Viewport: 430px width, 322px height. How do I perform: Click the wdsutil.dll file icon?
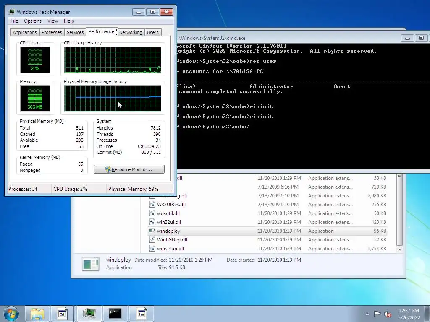pyautogui.click(x=152, y=213)
